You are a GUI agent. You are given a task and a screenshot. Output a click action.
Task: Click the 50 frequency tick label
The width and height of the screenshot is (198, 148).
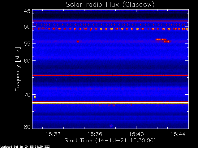click(27, 27)
